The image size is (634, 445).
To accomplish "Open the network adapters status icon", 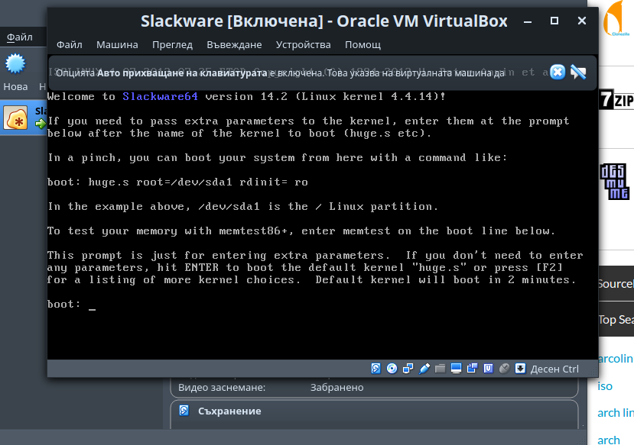I will [x=408, y=369].
